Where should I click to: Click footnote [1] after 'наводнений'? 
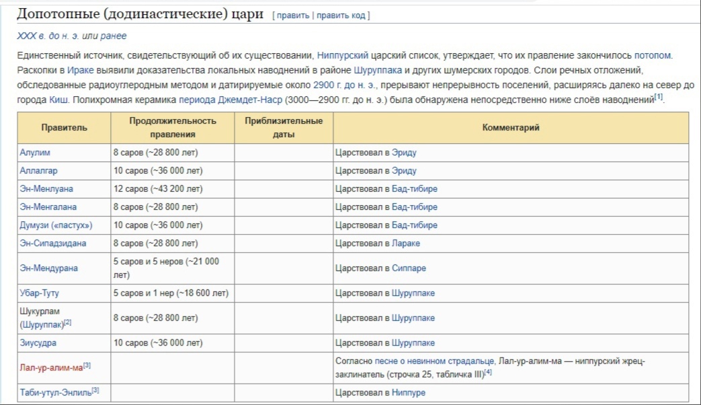point(659,97)
